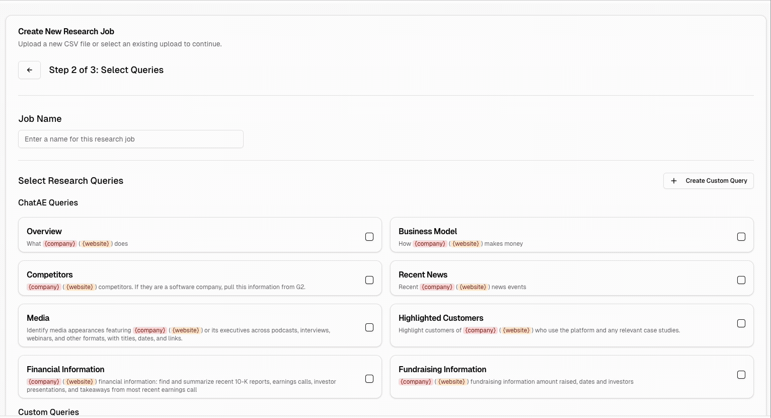Click the Media query description text

tap(178, 334)
